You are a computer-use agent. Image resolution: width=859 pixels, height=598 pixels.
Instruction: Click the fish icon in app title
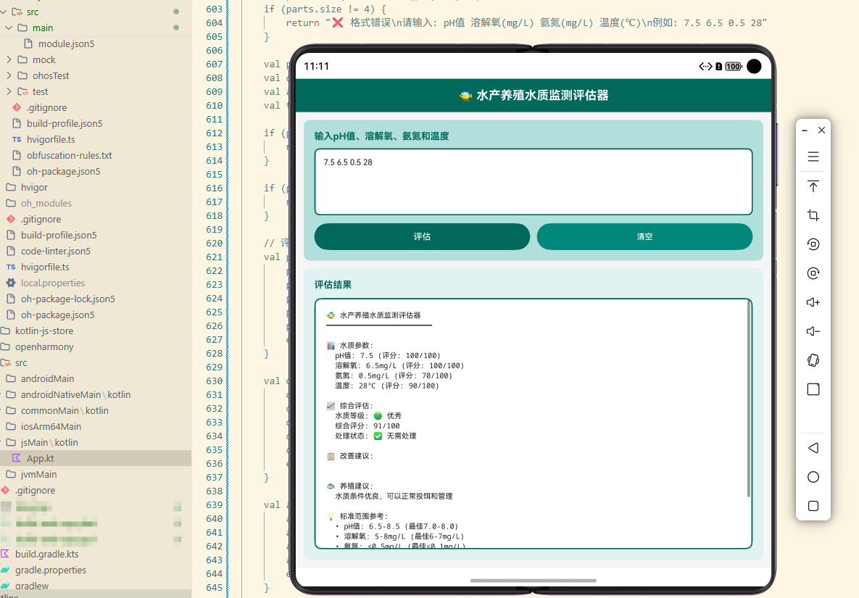point(465,95)
